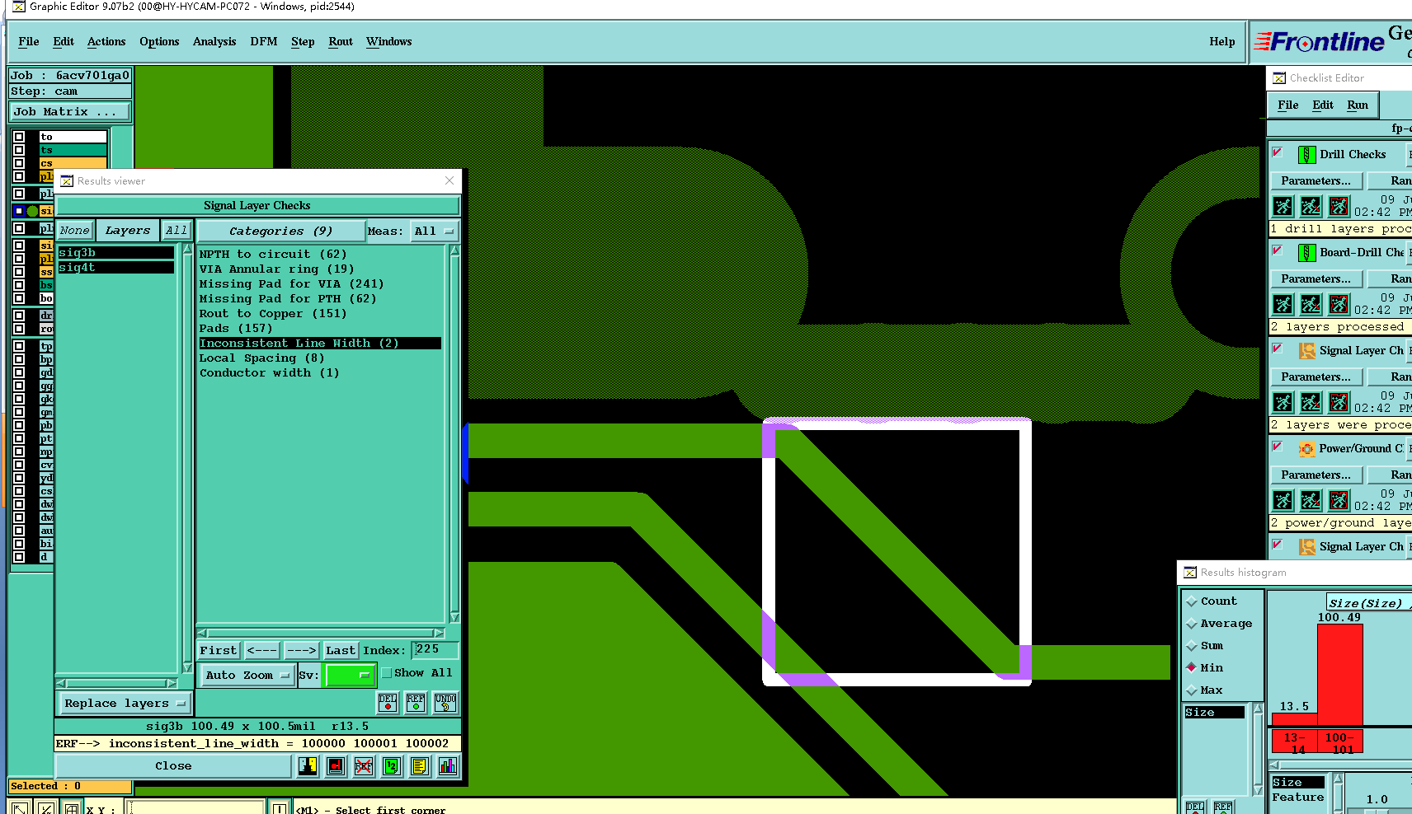The height and width of the screenshot is (814, 1412).
Task: Go to the previous result arrow button
Action: (262, 651)
